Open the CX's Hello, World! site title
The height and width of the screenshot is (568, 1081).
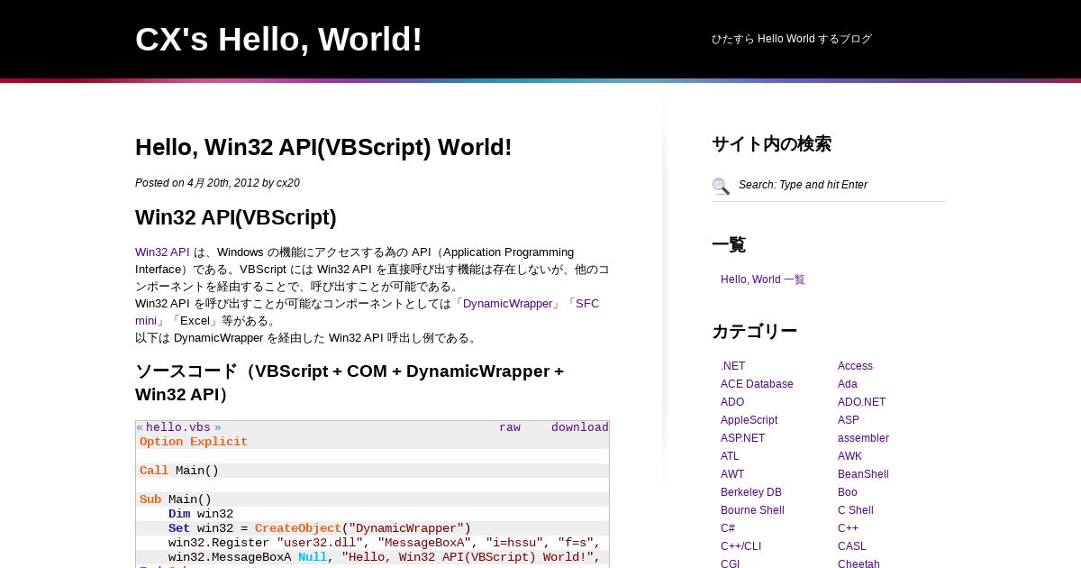278,40
